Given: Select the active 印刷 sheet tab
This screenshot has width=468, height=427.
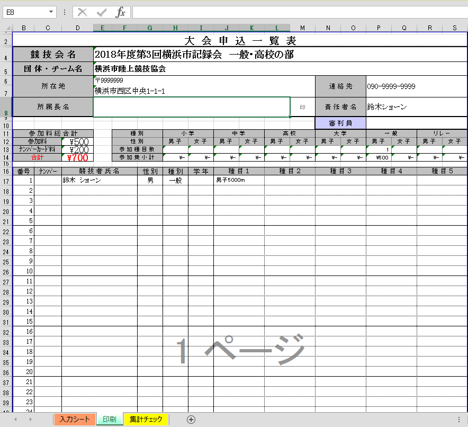Looking at the screenshot, I should click(109, 419).
